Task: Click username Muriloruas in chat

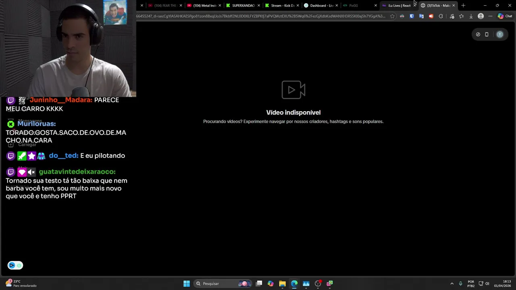Action: [37, 124]
